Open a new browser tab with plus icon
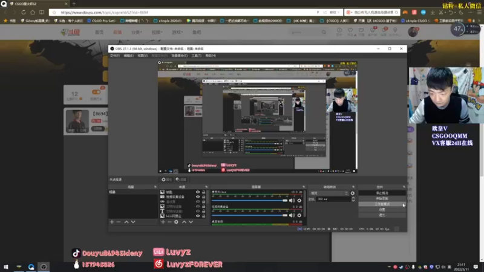This screenshot has height=272, width=484. 74,4
